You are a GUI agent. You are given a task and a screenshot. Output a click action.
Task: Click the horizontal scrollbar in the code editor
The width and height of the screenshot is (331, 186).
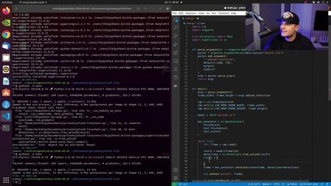pos(250,181)
